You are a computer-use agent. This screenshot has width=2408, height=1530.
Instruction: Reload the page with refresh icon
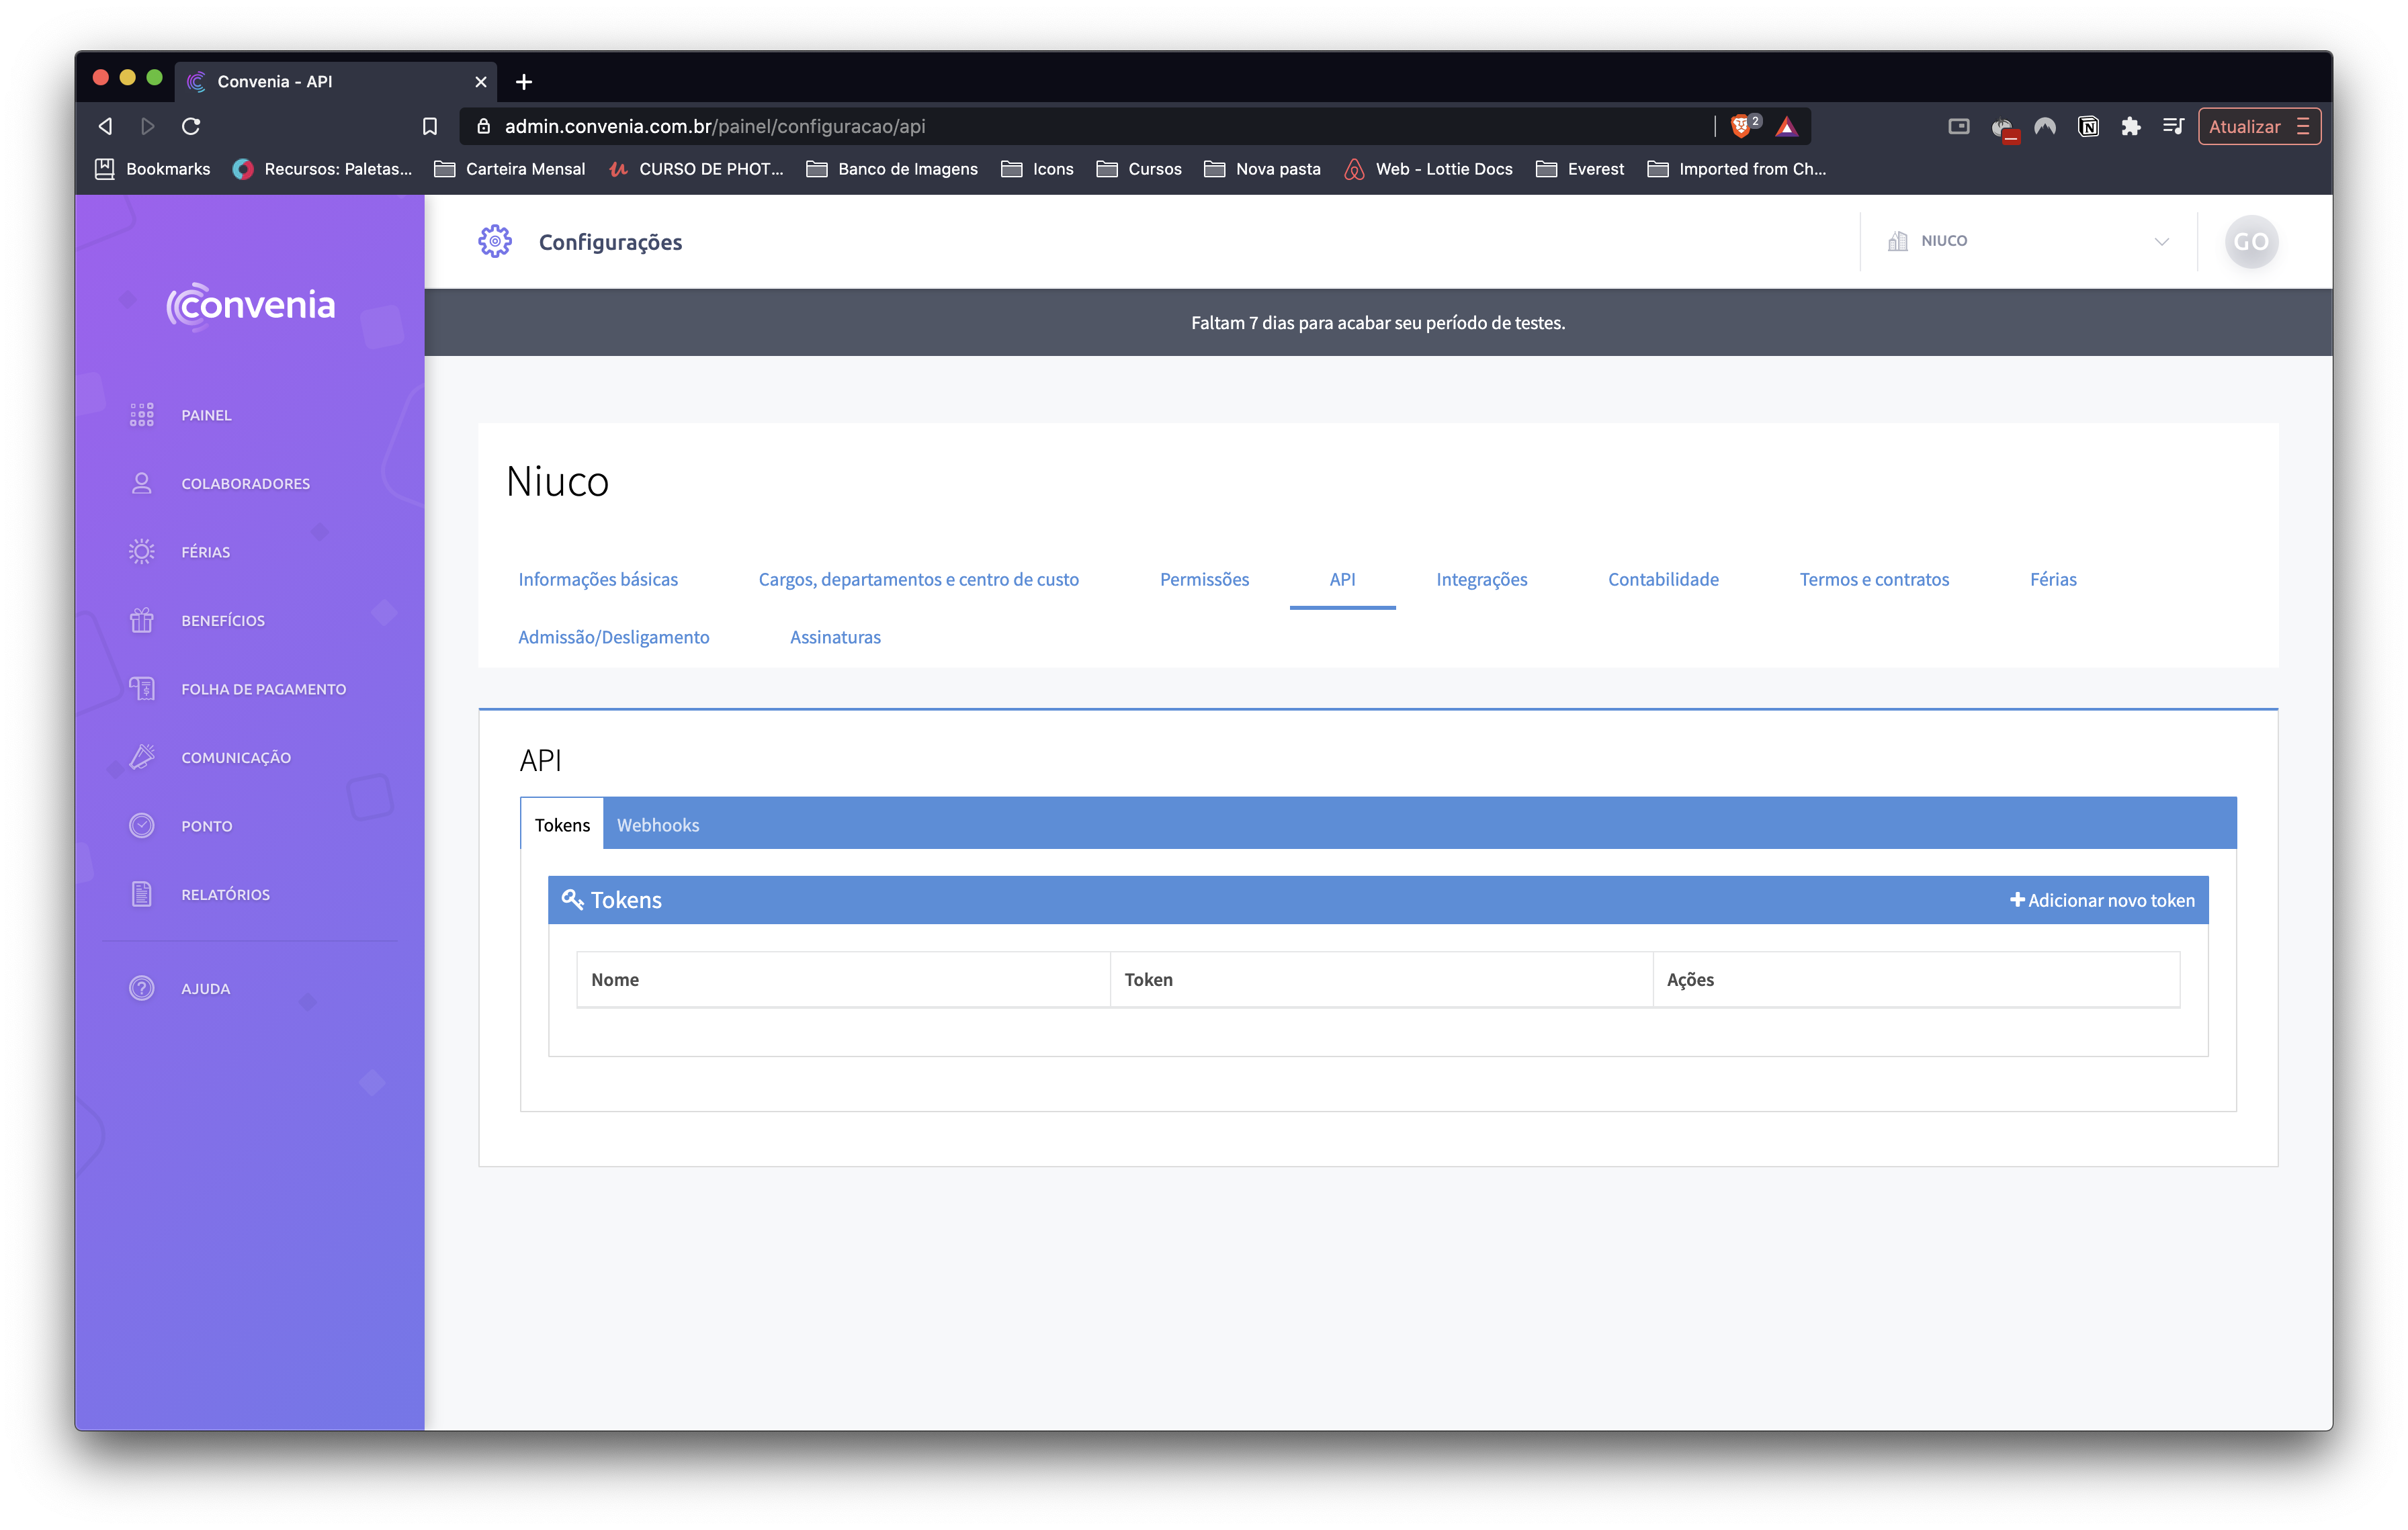point(191,126)
